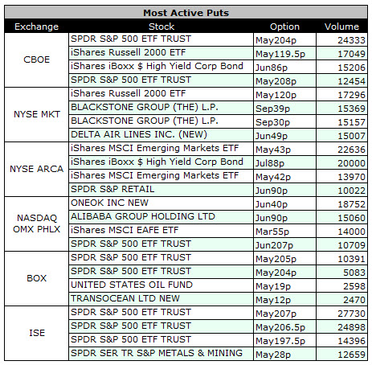Click the Volume column header

(x=341, y=27)
